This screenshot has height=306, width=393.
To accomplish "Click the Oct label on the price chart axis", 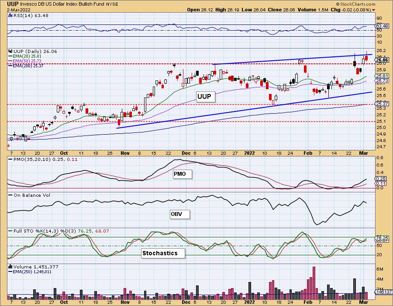I will pyautogui.click(x=64, y=153).
